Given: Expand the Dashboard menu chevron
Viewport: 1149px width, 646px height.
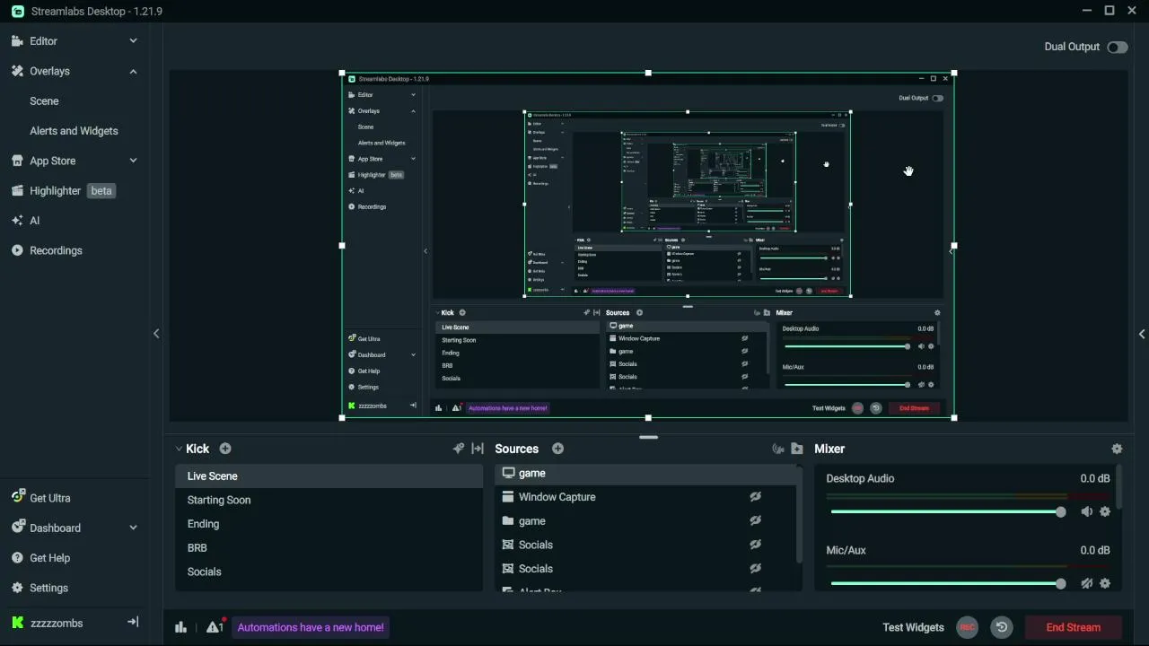Looking at the screenshot, I should click(x=133, y=528).
